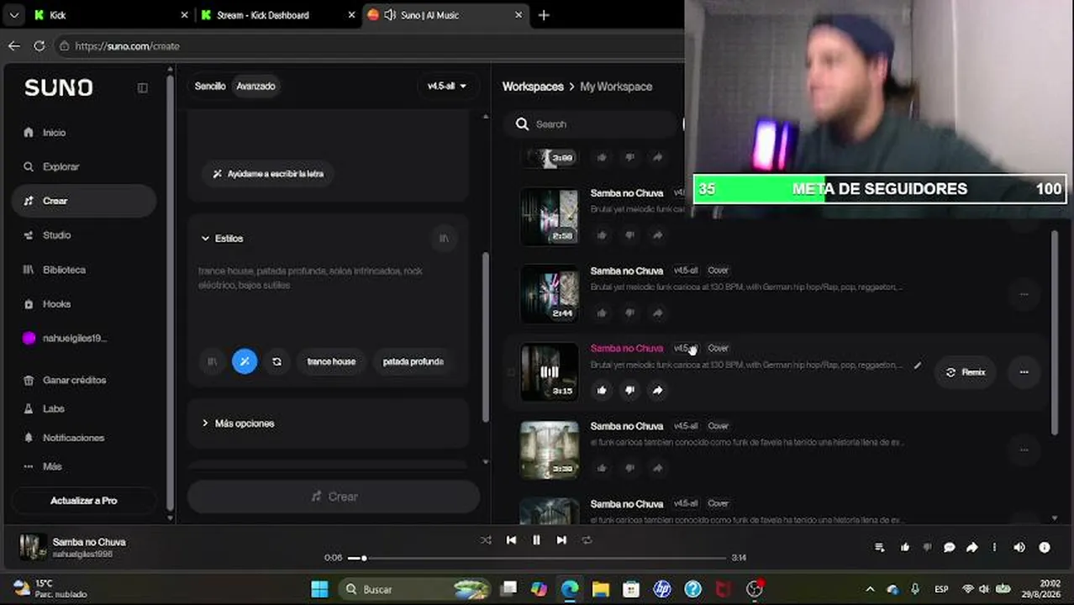Screen dimensions: 1074x605
Task: Open the 2:44 Samba no Chuva thumbnail
Action: (x=550, y=294)
